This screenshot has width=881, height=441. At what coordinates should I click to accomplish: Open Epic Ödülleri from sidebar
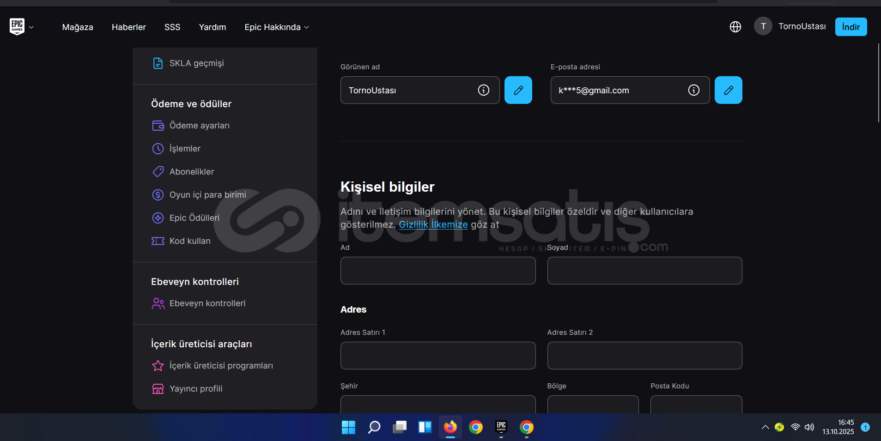tap(194, 218)
